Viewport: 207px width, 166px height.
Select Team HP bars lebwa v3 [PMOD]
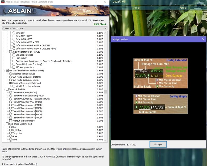[11, 111]
